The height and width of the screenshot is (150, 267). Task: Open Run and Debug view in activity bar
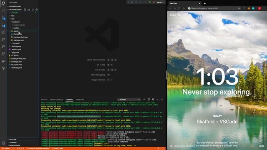3,25
